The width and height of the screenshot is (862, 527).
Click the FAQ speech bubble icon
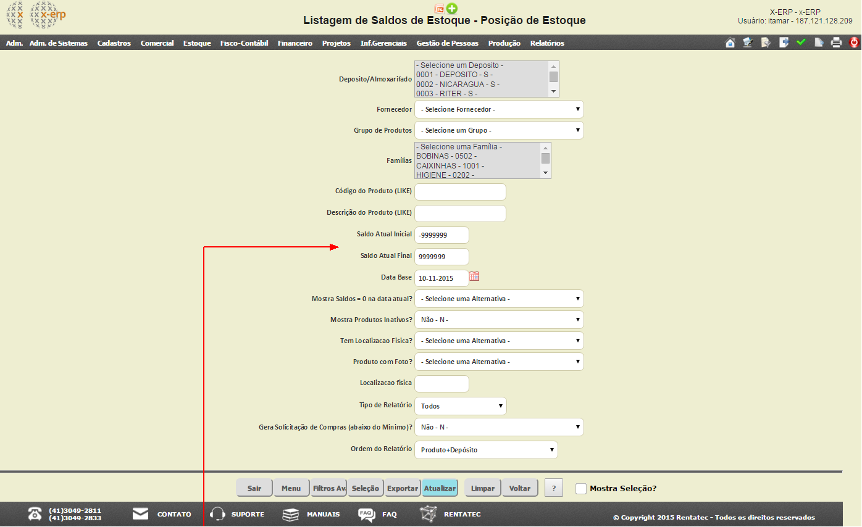pyautogui.click(x=366, y=515)
